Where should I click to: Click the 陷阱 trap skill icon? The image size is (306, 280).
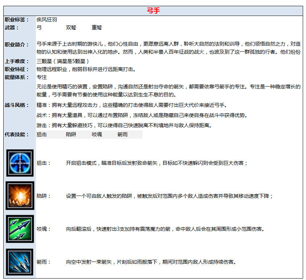click(x=20, y=196)
